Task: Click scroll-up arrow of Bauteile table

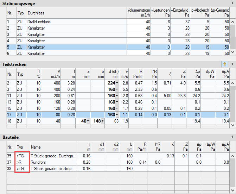Action: pyautogui.click(x=233, y=156)
